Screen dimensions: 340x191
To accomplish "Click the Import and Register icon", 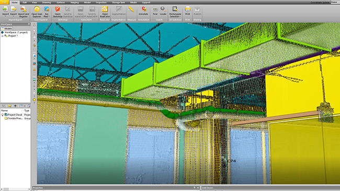I will click(x=23, y=11).
